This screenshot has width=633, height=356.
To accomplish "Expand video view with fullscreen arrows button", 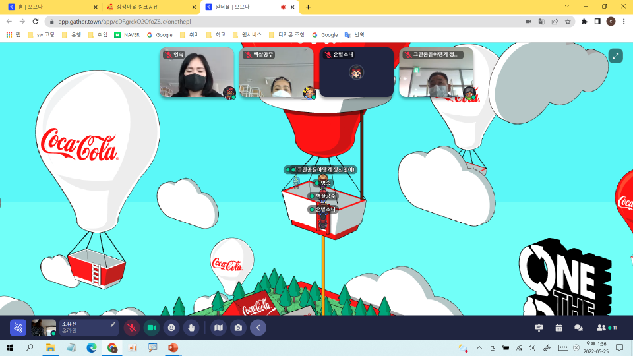I will coord(616,56).
